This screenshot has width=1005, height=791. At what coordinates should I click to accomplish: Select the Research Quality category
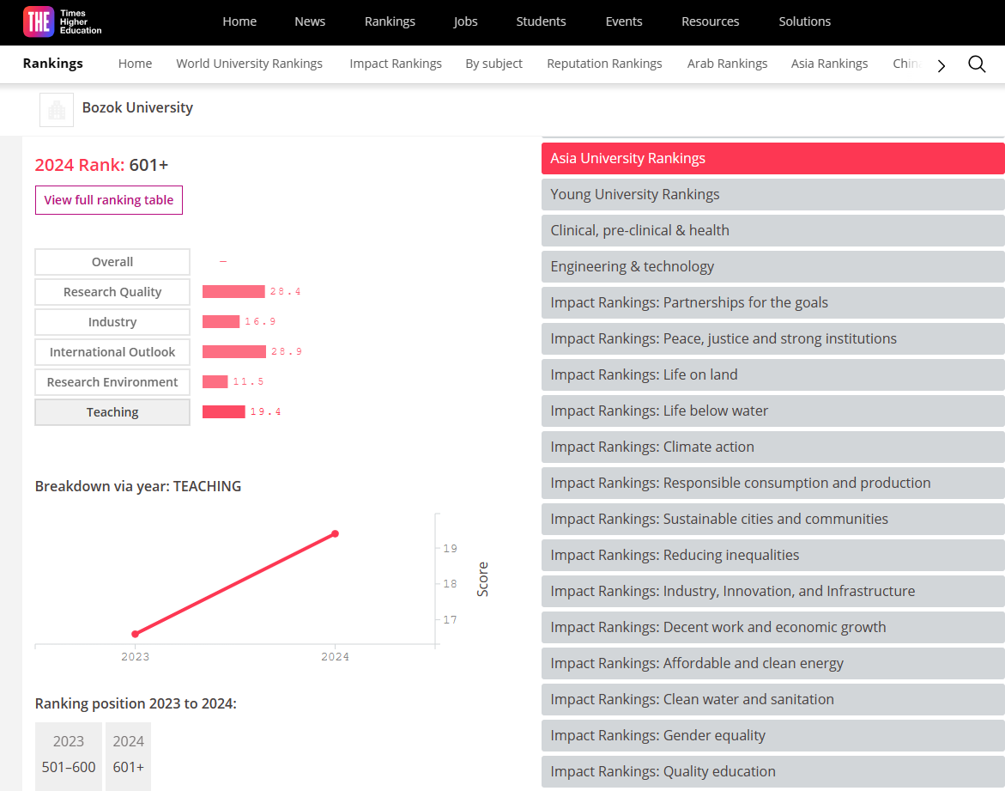[112, 292]
